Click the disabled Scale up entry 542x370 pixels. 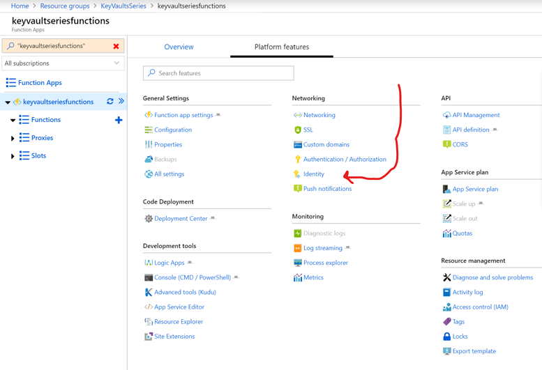tap(464, 204)
